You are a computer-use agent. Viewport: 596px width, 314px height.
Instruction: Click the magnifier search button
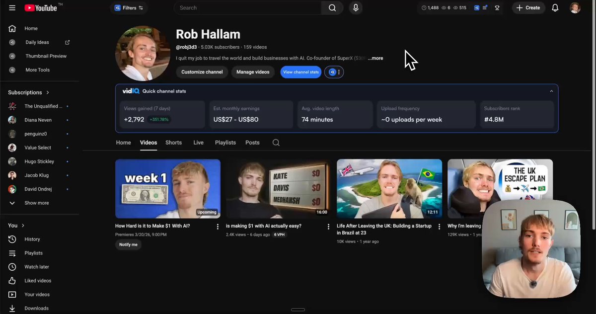tap(332, 8)
